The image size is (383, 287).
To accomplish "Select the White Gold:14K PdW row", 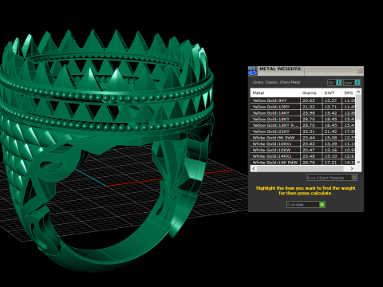I will coord(302,163).
